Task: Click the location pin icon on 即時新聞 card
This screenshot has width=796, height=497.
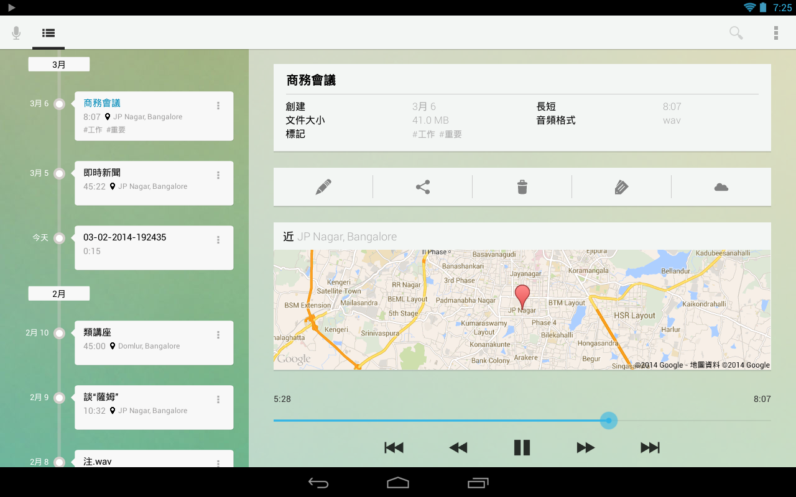Action: pos(113,186)
